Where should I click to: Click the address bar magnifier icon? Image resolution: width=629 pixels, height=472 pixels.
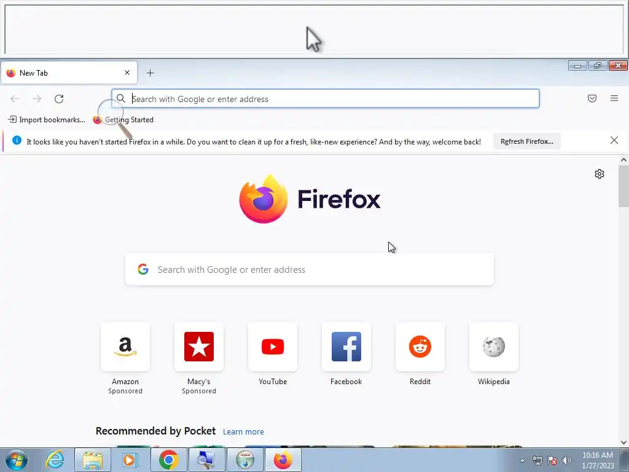(121, 98)
